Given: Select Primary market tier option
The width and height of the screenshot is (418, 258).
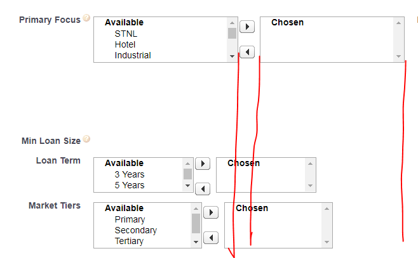Looking at the screenshot, I should click(130, 219).
